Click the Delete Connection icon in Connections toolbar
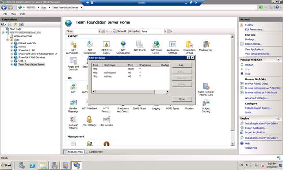 click(22, 24)
